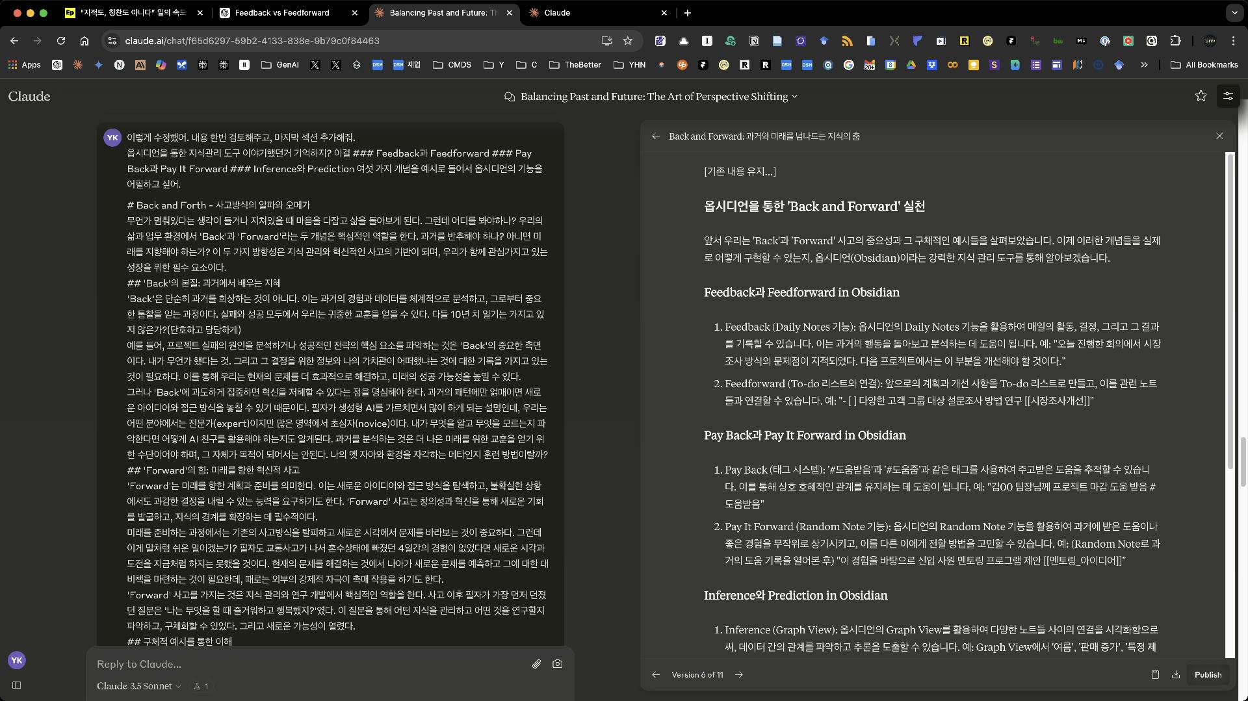1248x701 pixels.
Task: Attach a file with the paperclip icon
Action: (536, 664)
